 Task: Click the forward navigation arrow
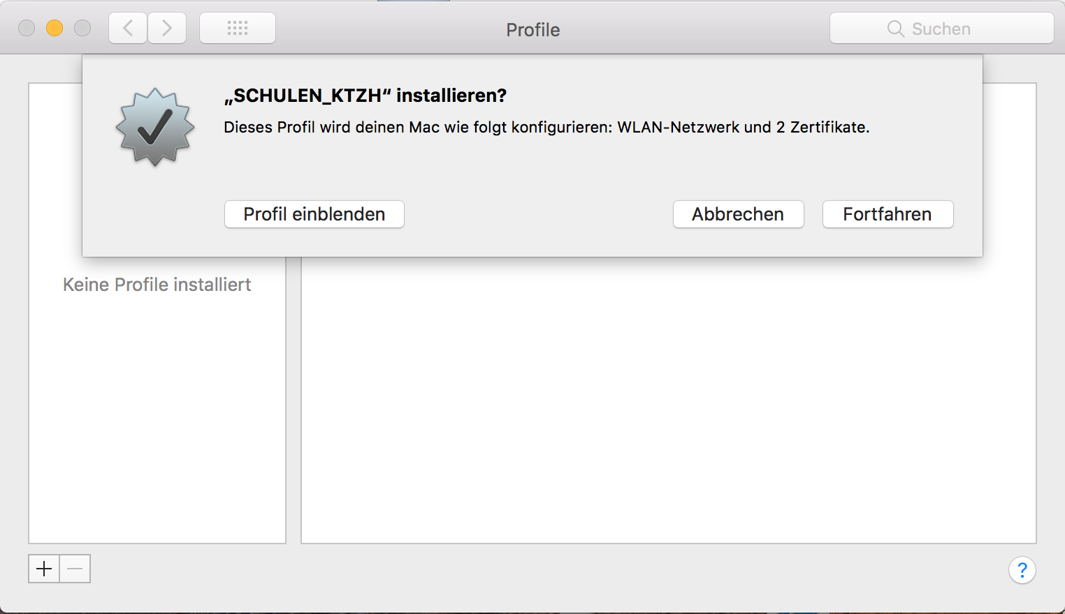pos(167,29)
